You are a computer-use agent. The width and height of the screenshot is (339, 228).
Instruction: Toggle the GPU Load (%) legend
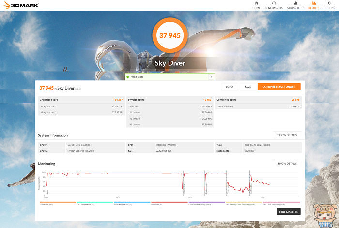click(169, 203)
